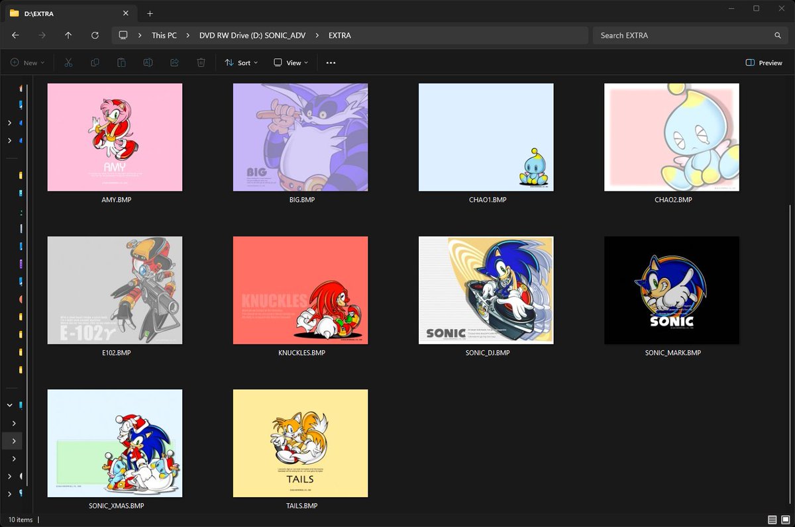Click the TAILS.BMP file name
The height and width of the screenshot is (527, 795).
(301, 506)
